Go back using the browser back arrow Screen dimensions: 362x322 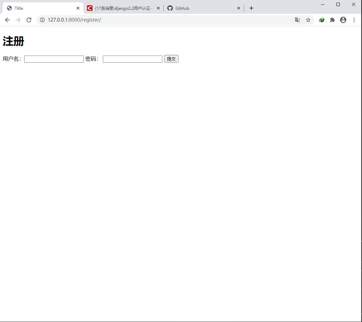coord(7,20)
